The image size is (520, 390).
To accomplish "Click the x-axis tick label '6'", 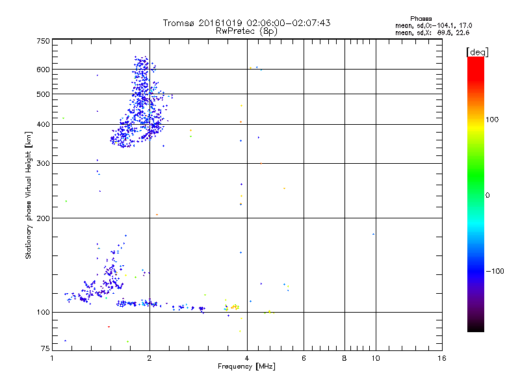I will click(304, 358).
